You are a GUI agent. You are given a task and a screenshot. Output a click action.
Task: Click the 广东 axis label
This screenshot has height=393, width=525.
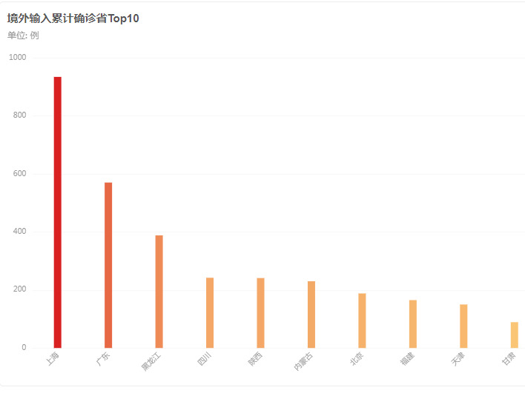tap(103, 358)
